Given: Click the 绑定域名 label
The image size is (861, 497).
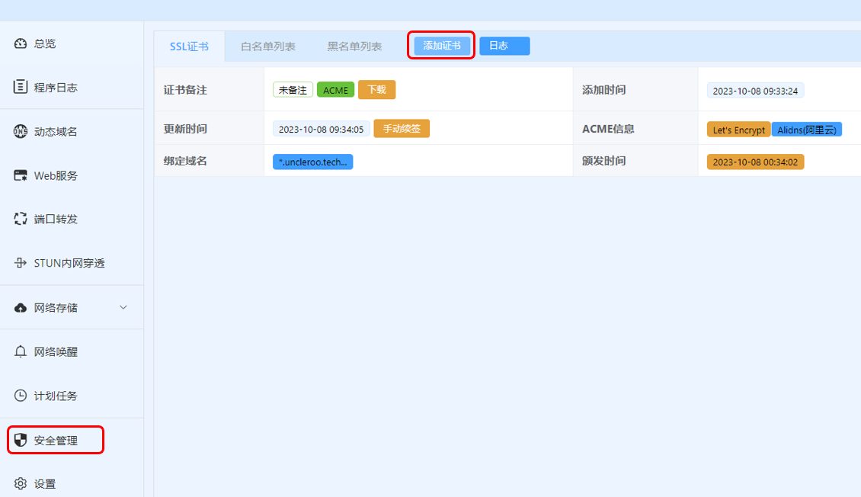Looking at the screenshot, I should tap(185, 161).
